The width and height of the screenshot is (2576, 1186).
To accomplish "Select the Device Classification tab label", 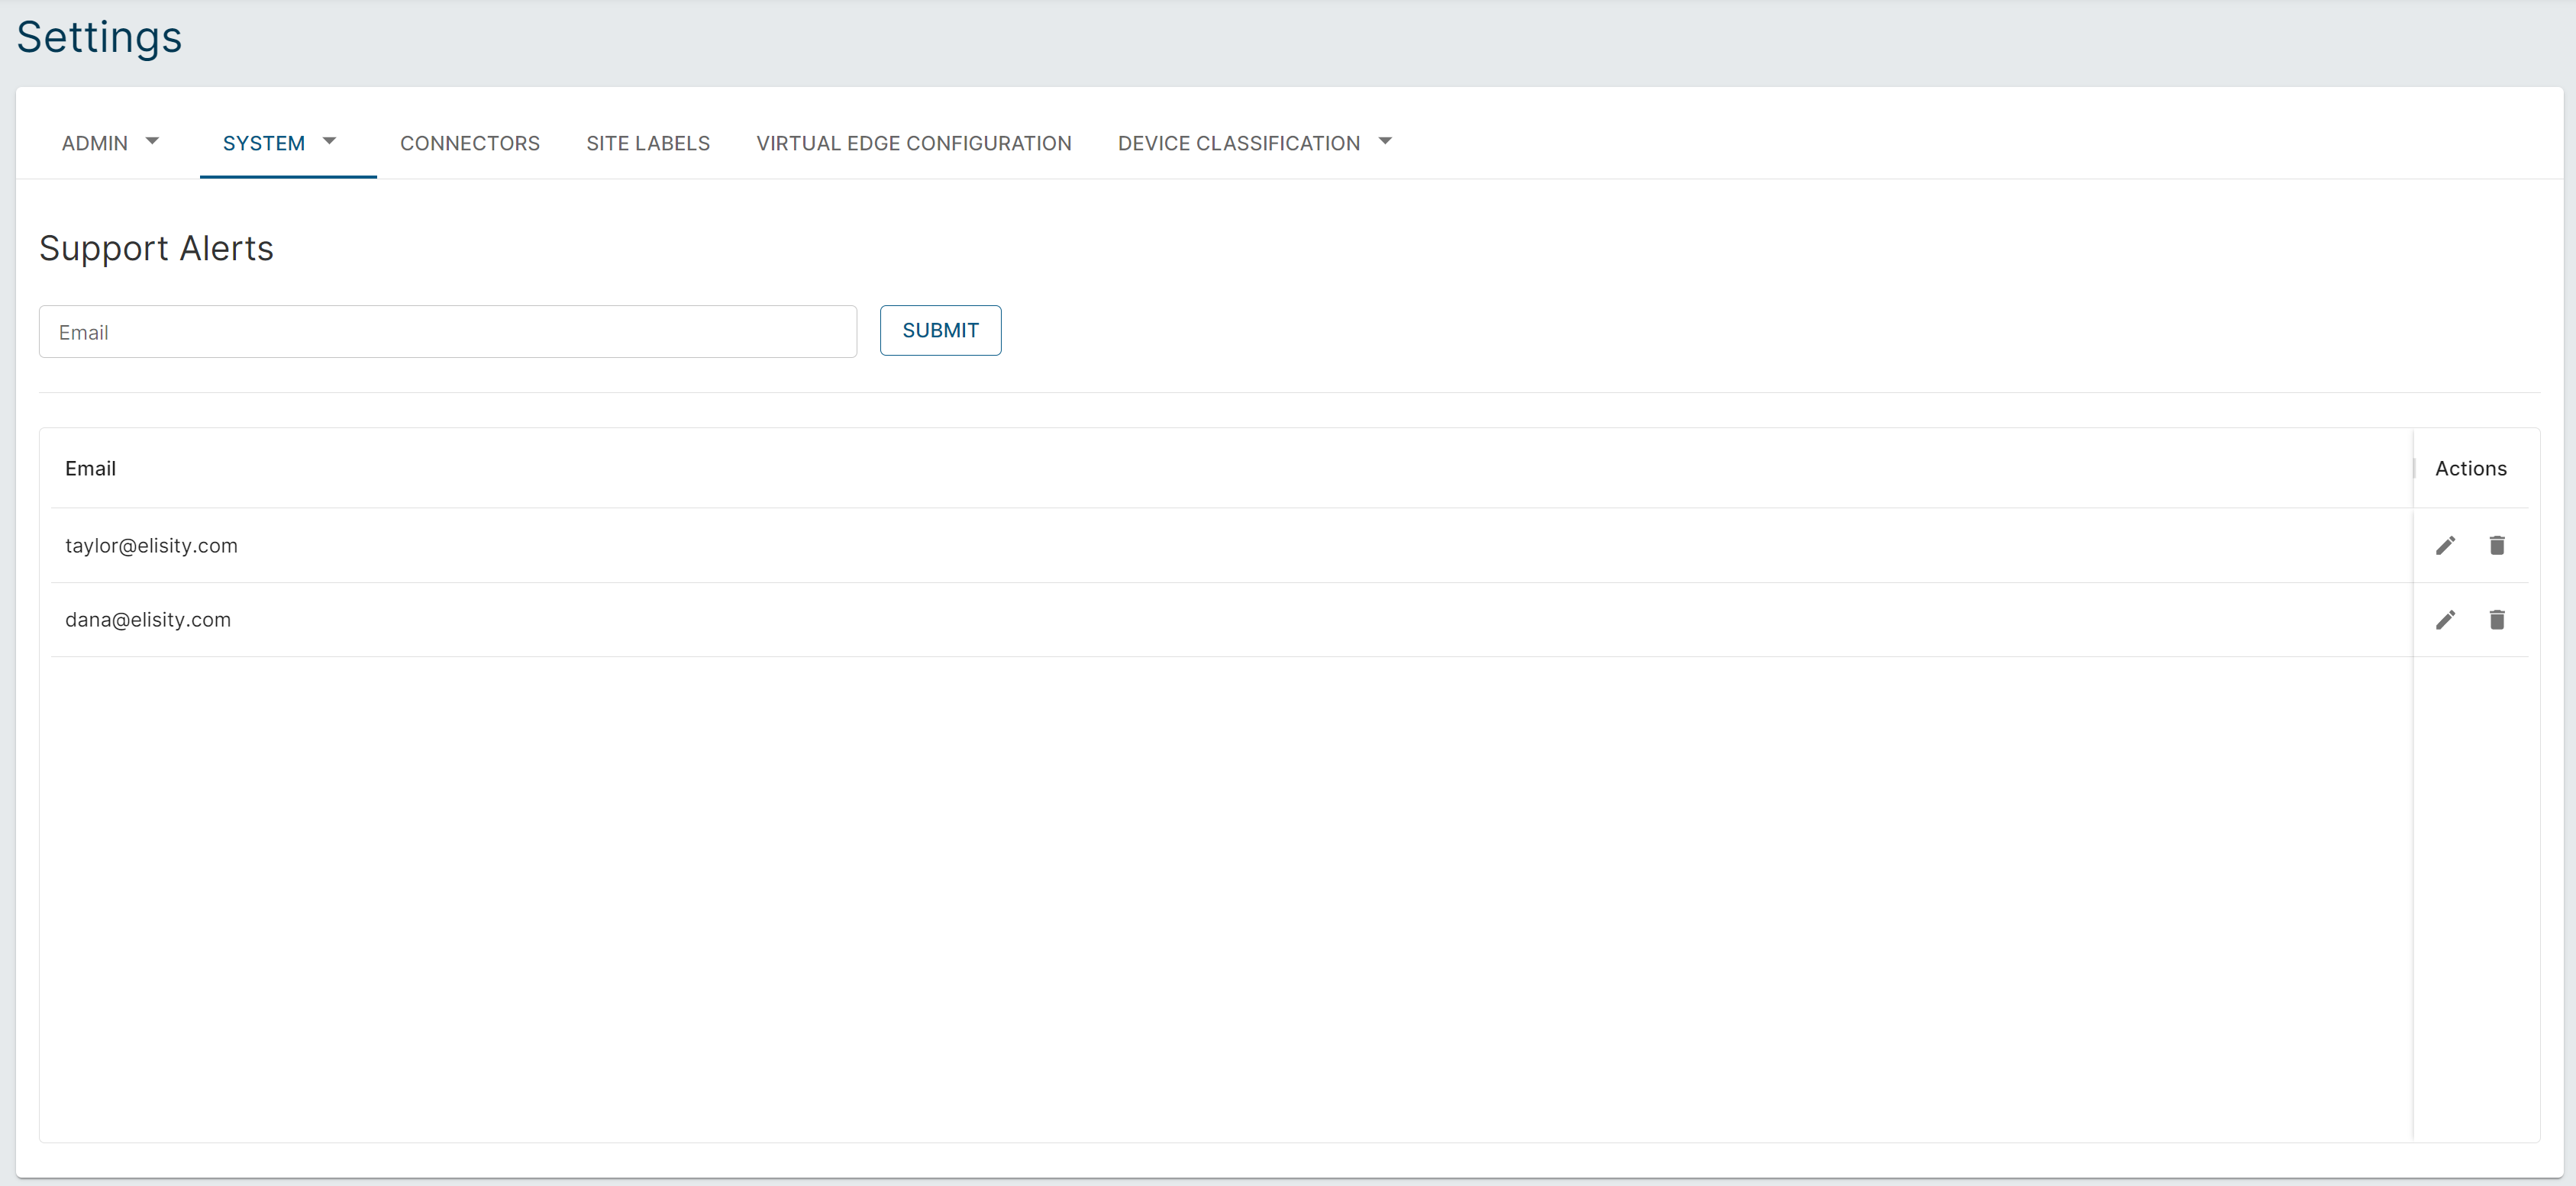I will point(1239,143).
